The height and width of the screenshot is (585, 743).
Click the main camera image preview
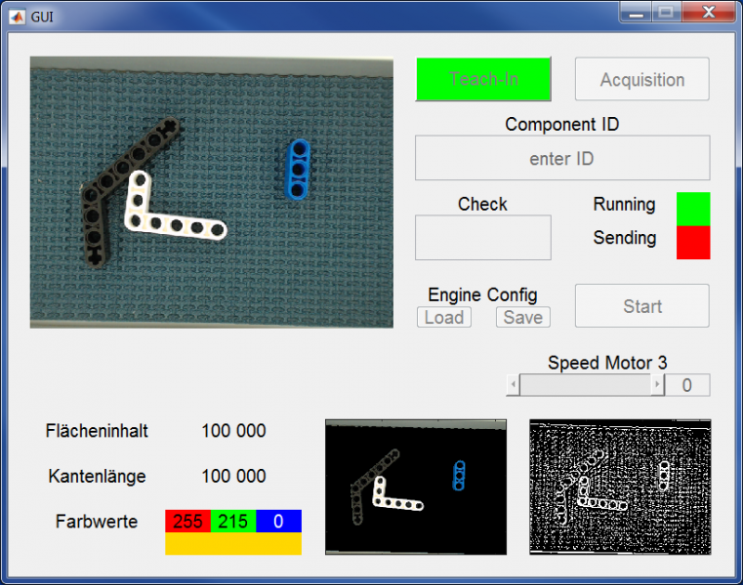(x=211, y=191)
